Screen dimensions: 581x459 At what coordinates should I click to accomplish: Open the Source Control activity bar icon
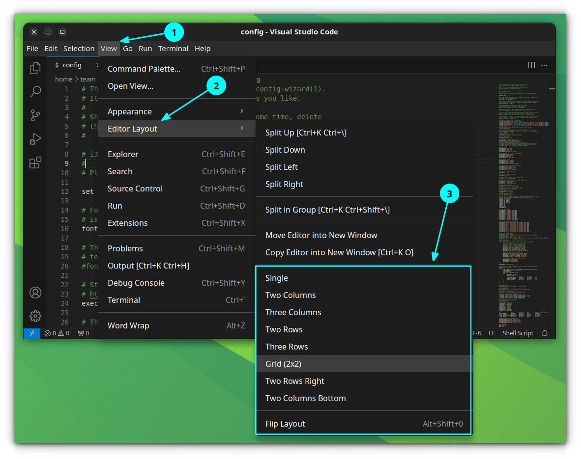coord(35,115)
